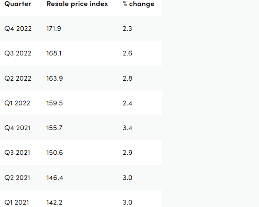This screenshot has width=259, height=207.
Task: Select the 2.3 percent change value
Action: pos(127,28)
